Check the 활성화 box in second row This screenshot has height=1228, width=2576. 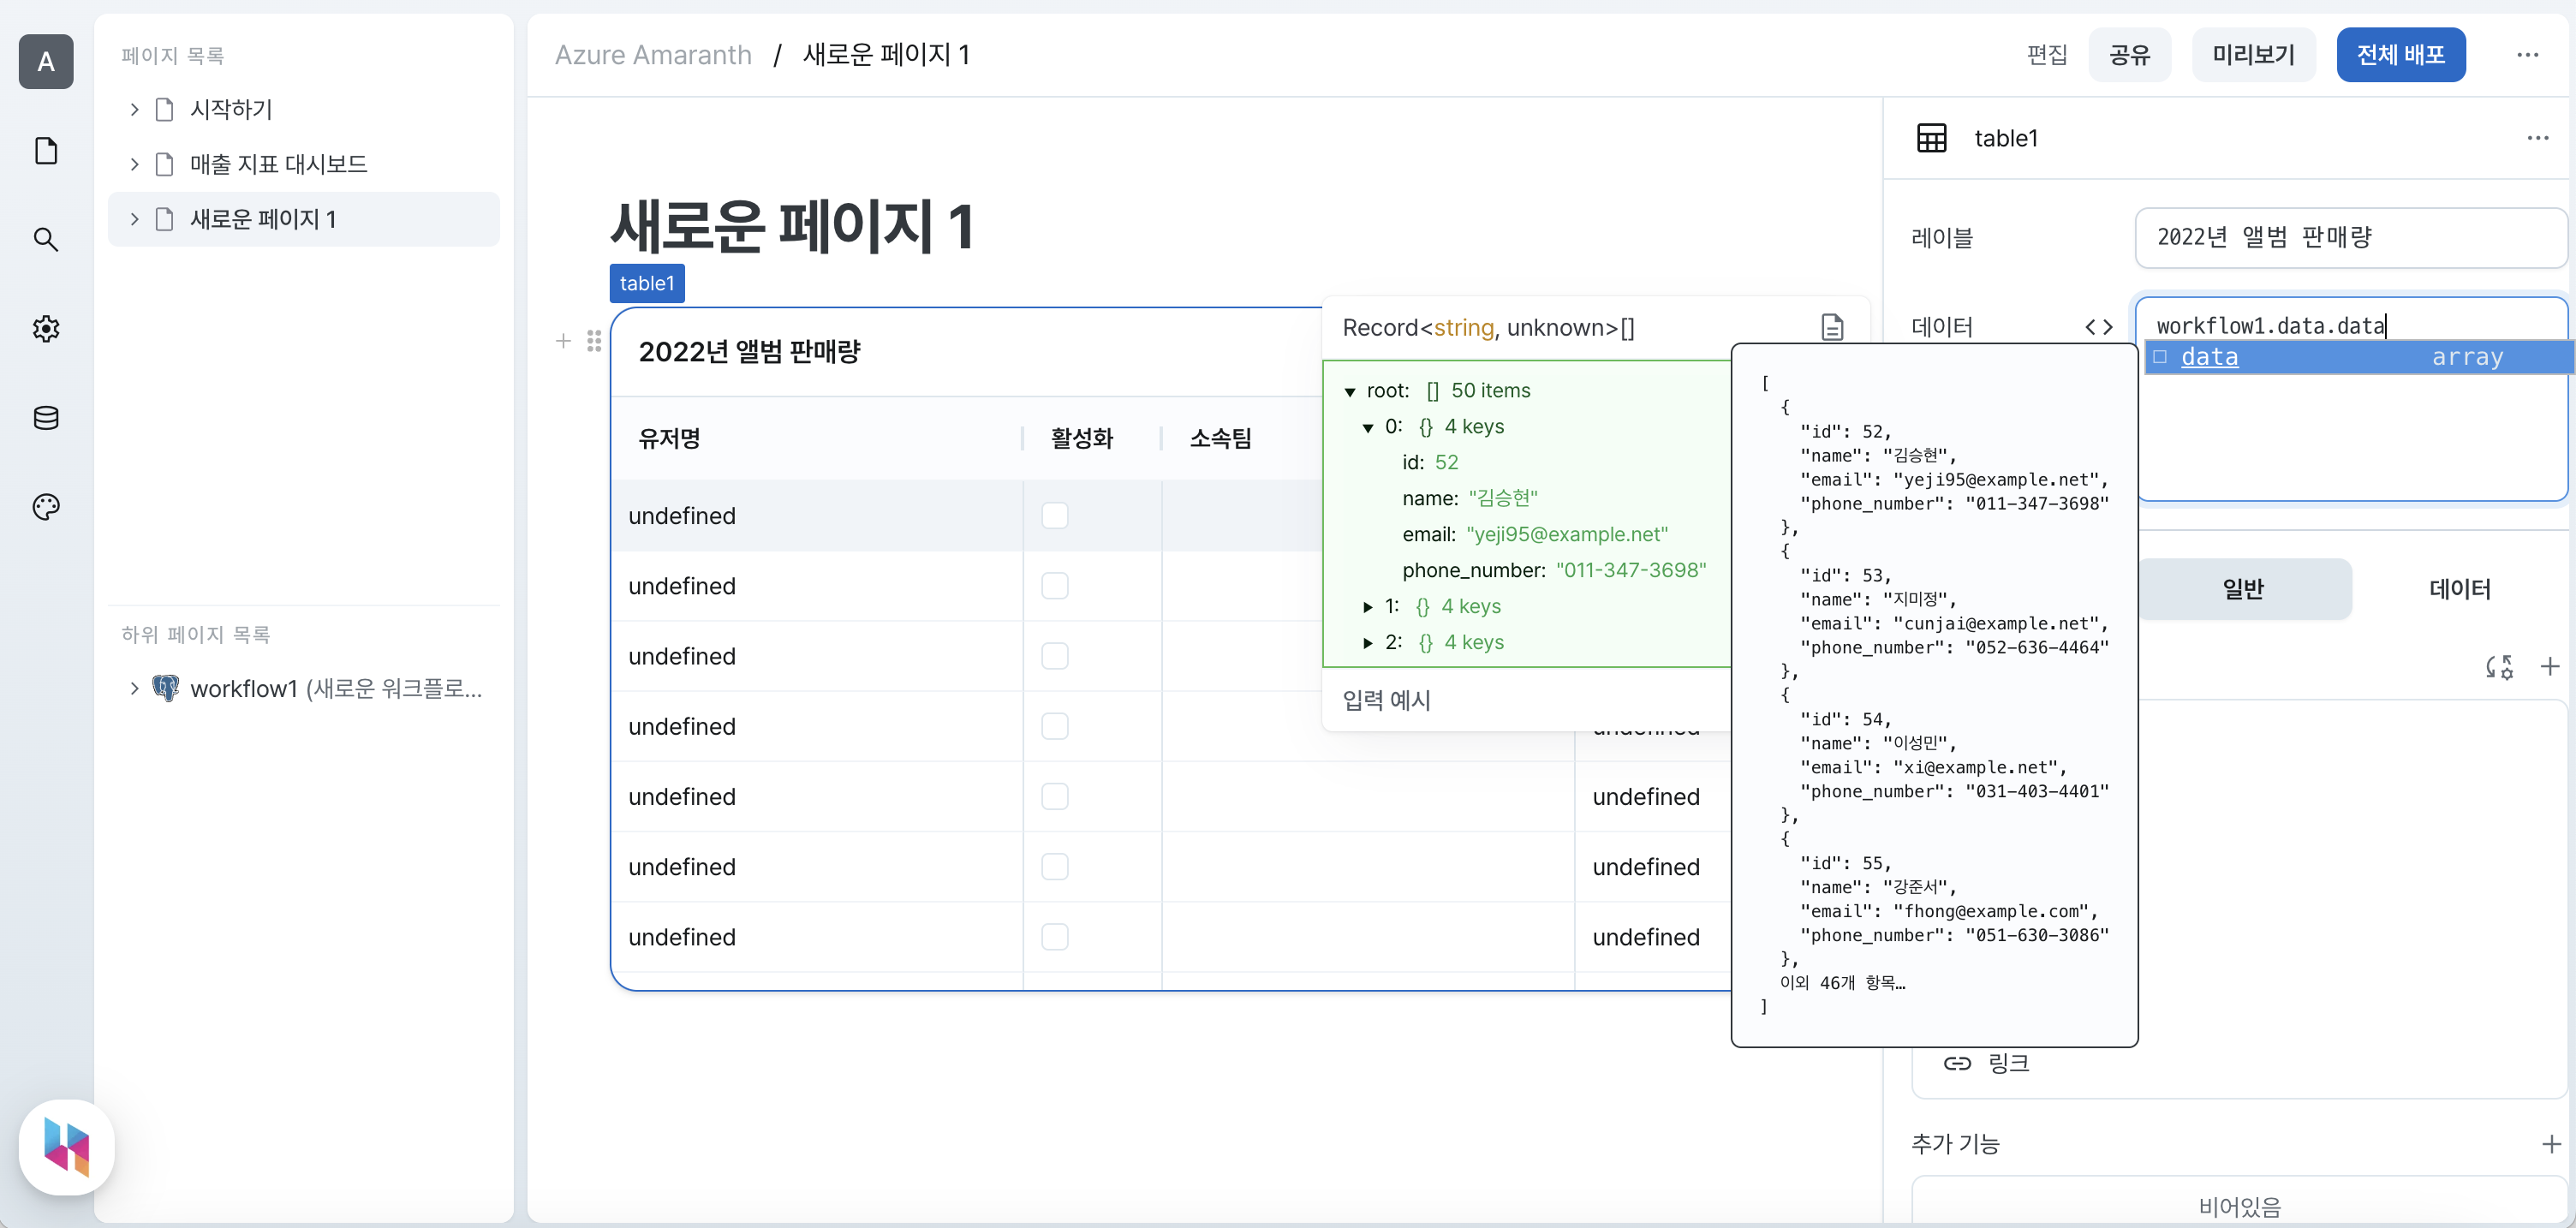1055,586
